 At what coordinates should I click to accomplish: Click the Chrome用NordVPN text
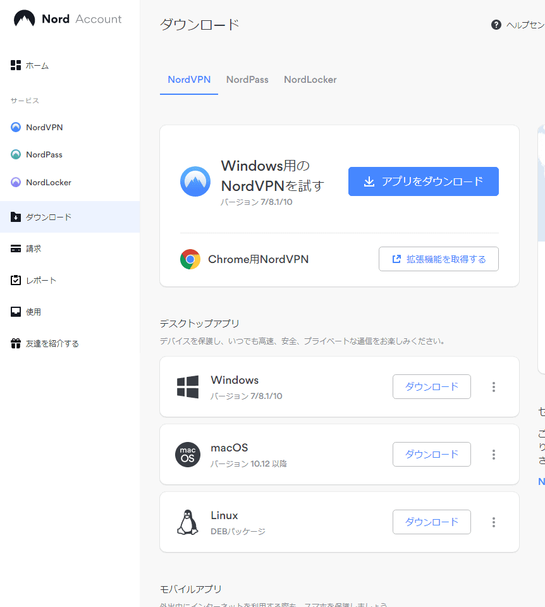tap(258, 259)
